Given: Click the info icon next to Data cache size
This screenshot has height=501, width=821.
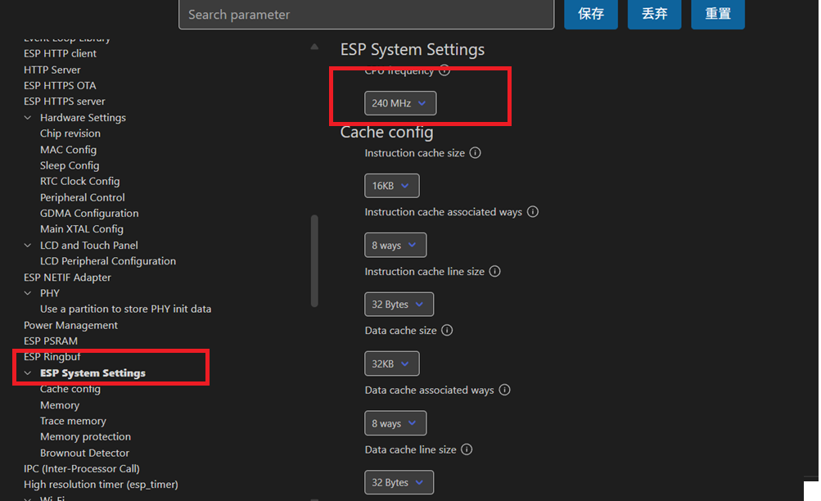Looking at the screenshot, I should 447,331.
